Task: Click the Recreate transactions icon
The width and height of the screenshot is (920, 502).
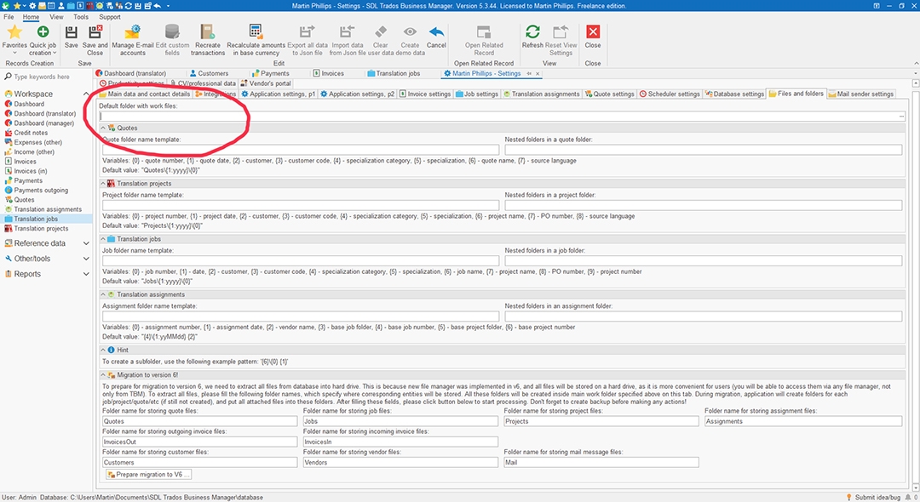Action: click(208, 31)
